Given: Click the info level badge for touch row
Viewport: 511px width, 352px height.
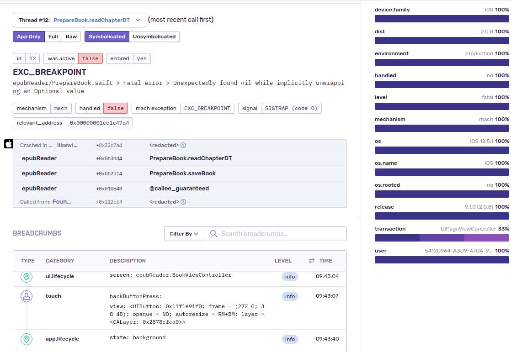Looking at the screenshot, I should 290,296.
